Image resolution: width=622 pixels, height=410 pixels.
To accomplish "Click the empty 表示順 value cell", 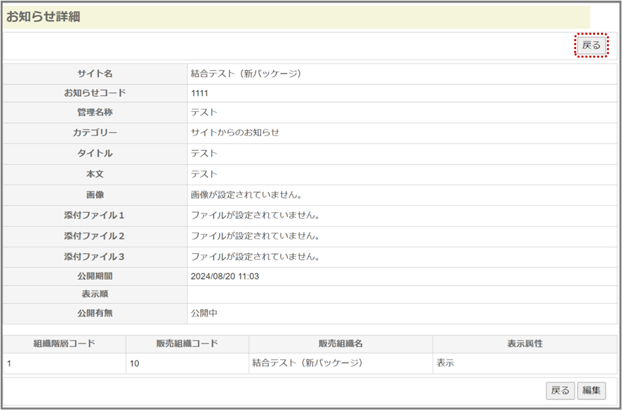I will click(401, 295).
